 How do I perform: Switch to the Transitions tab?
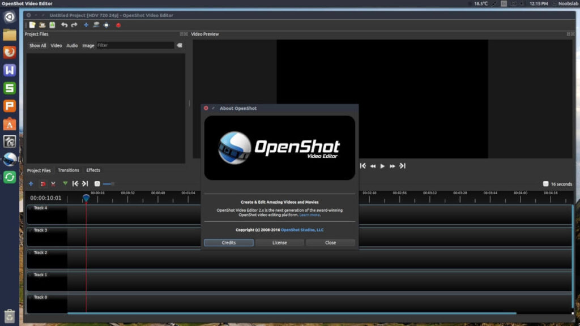tap(69, 170)
